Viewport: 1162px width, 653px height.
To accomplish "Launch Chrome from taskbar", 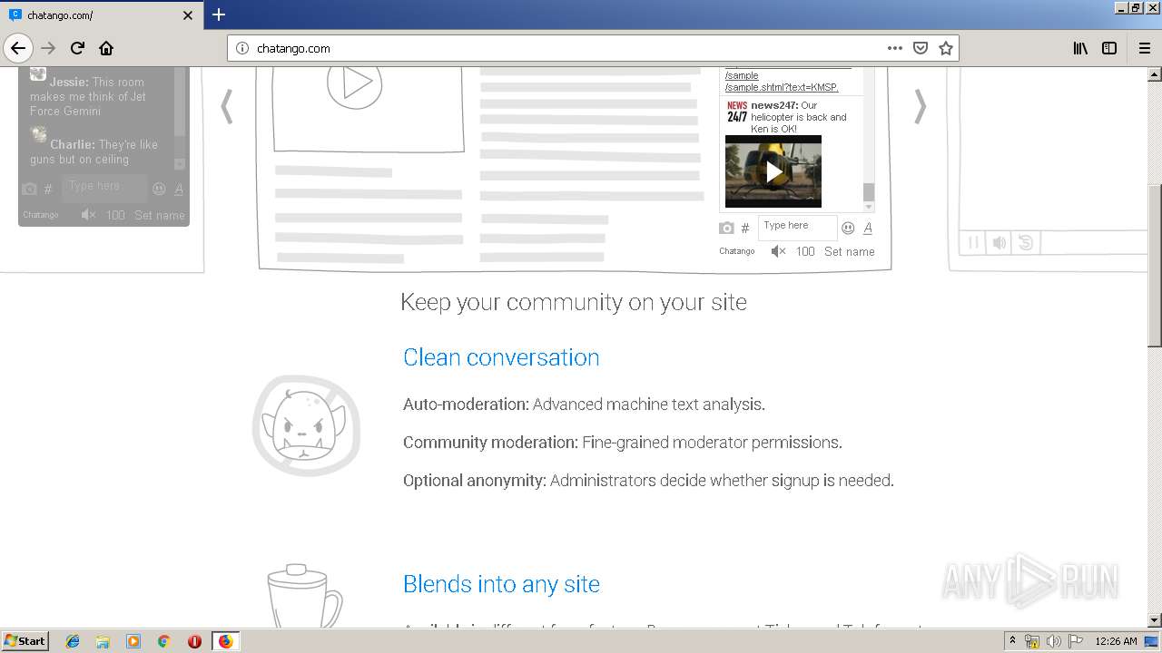I will 164,641.
